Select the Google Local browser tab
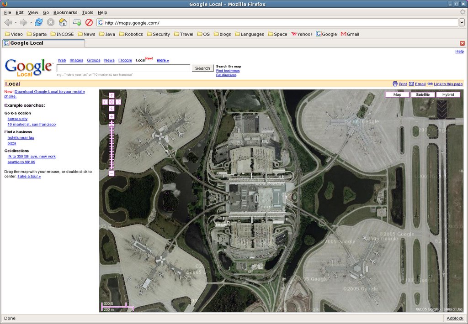468x324 pixels. (x=43, y=43)
